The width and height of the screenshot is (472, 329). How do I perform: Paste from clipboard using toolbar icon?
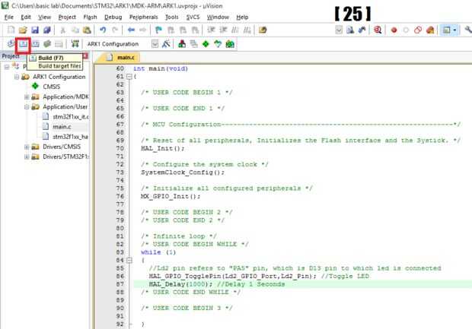pos(87,30)
